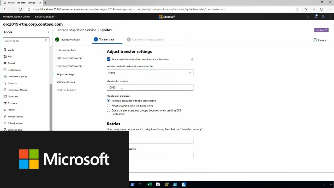This screenshot has height=188, width=334.
Task: Go back in the browser
Action: [x=5, y=9]
